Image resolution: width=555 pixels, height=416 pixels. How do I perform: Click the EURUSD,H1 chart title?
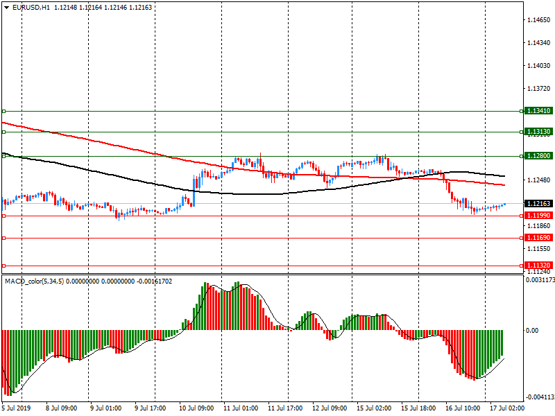click(x=31, y=8)
